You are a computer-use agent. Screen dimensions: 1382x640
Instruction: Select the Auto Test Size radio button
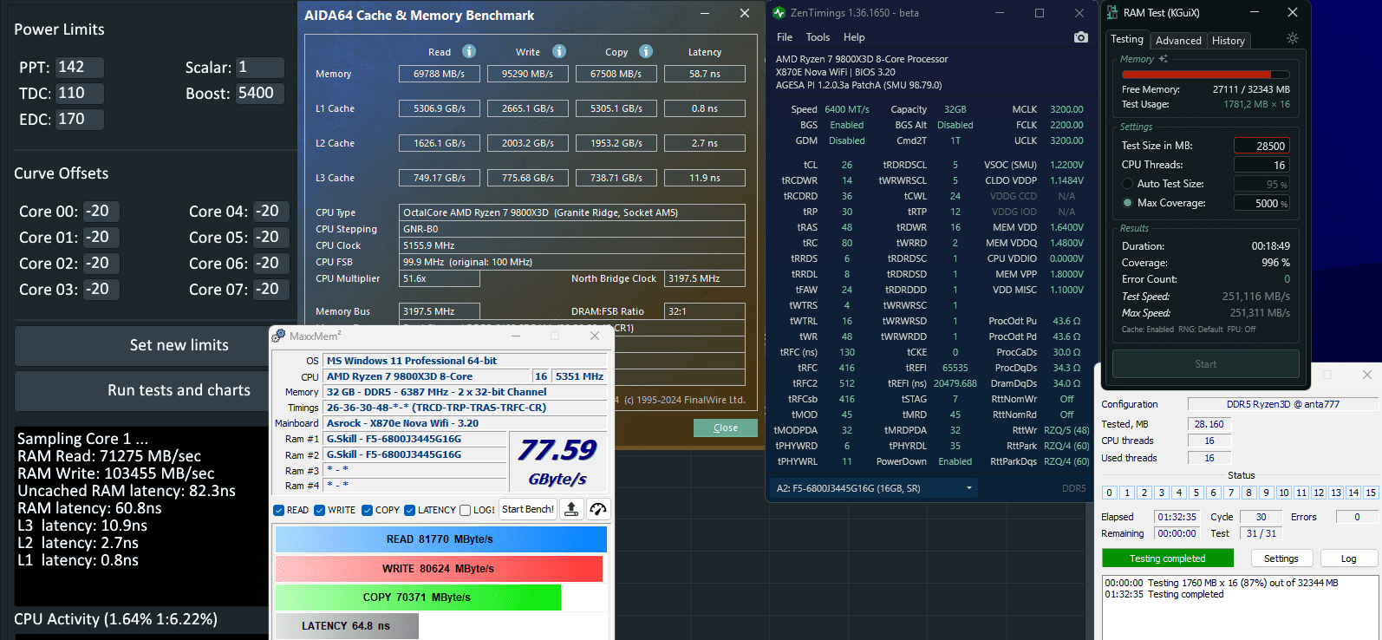click(x=1128, y=184)
